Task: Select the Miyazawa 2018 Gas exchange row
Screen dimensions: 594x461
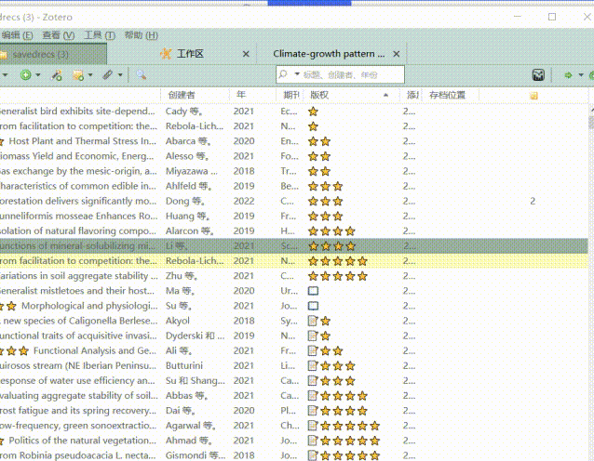Action: [293, 171]
